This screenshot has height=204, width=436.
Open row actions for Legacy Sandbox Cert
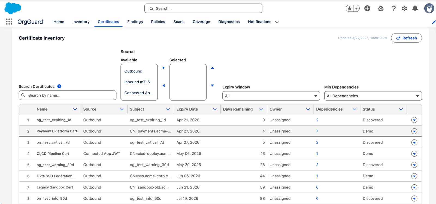(x=414, y=187)
